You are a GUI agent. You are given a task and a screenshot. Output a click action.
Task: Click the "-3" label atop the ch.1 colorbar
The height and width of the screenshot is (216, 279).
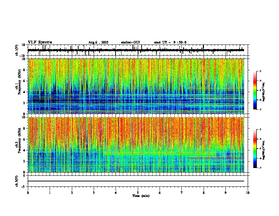pyautogui.click(x=260, y=71)
